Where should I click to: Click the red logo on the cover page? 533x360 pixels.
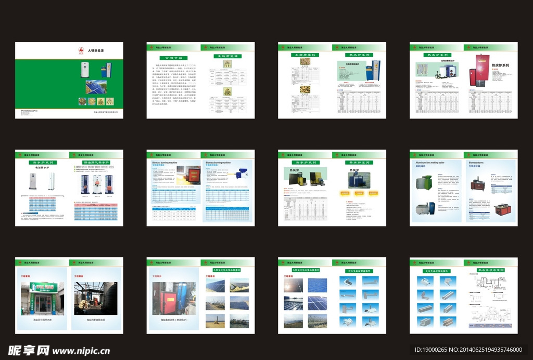click(81, 50)
